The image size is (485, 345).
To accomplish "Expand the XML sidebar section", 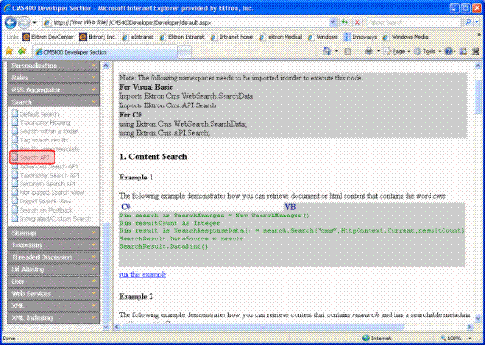I will (x=54, y=305).
